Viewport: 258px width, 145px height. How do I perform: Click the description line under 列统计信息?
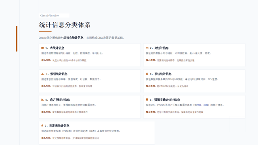tap(178, 53)
